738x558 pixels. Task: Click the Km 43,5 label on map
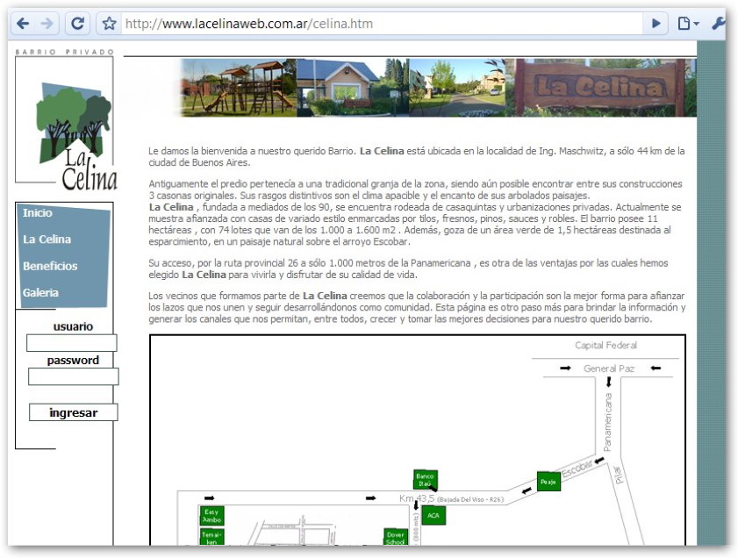click(x=417, y=498)
